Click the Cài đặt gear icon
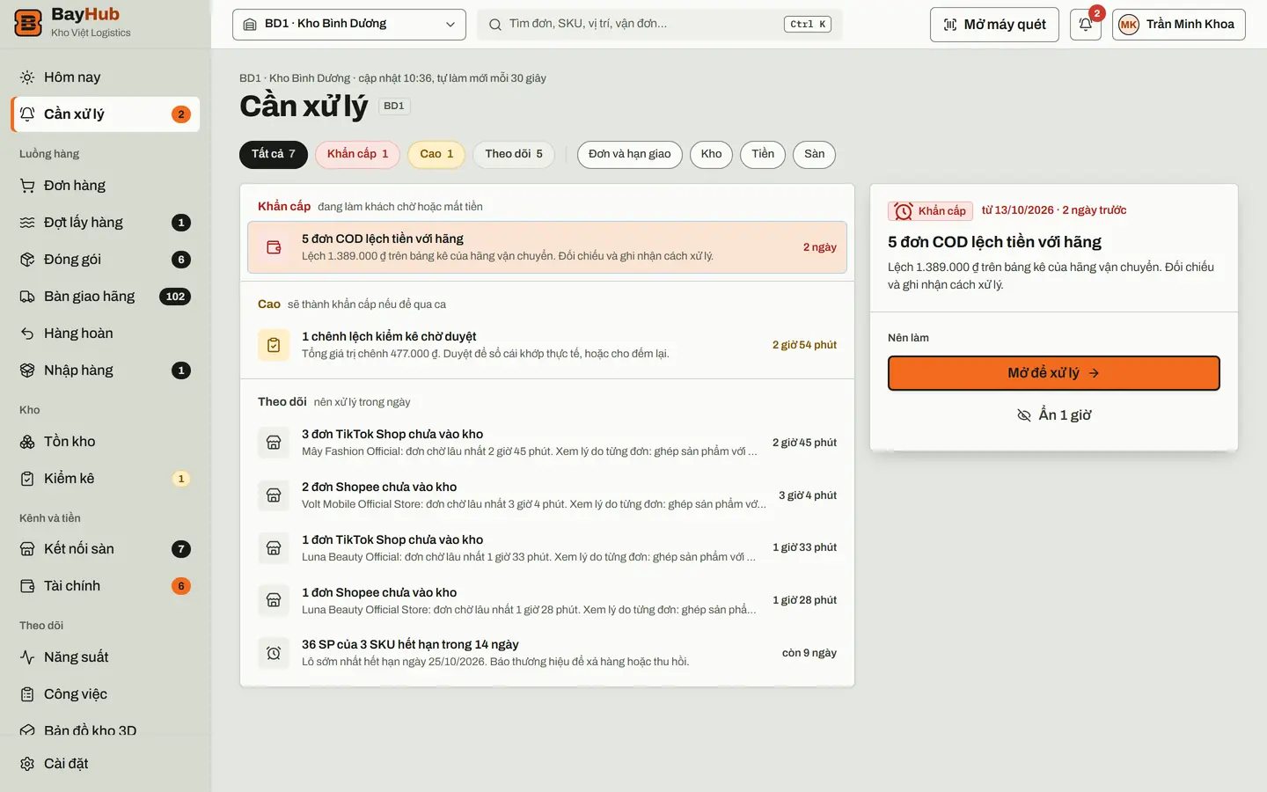Image resolution: width=1267 pixels, height=792 pixels. tap(27, 764)
